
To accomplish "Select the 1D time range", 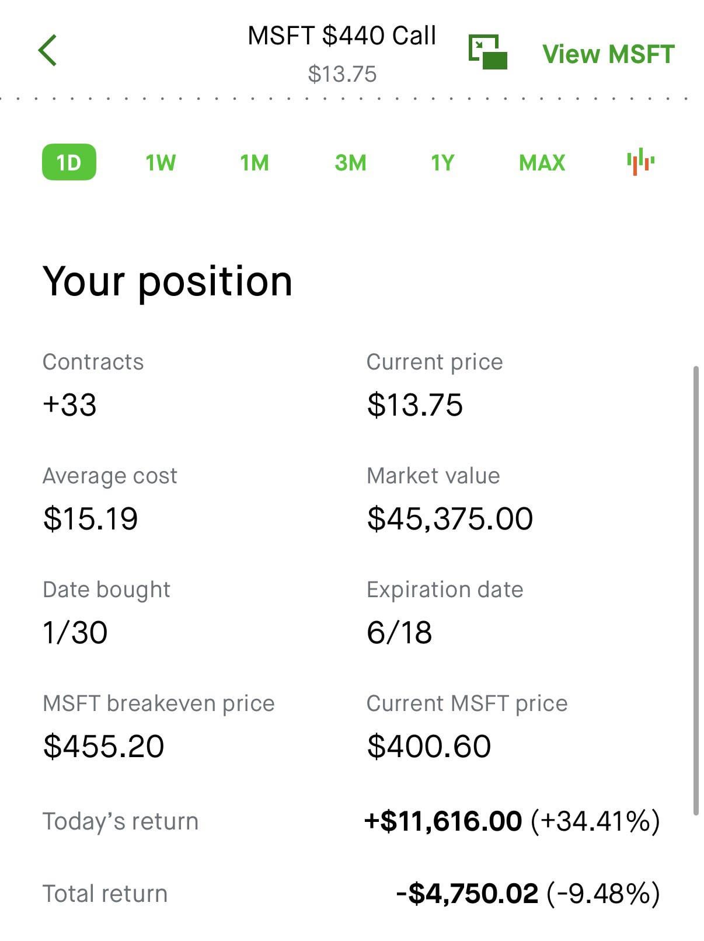I will tap(69, 162).
